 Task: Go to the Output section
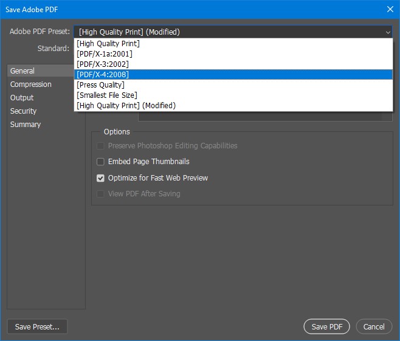pyautogui.click(x=22, y=97)
